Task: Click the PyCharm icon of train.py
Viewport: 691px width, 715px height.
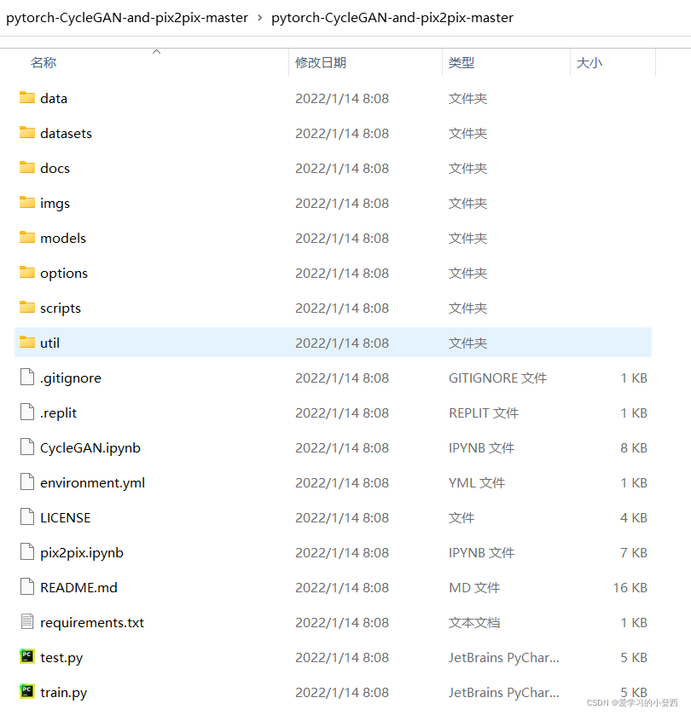Action: coord(27,691)
